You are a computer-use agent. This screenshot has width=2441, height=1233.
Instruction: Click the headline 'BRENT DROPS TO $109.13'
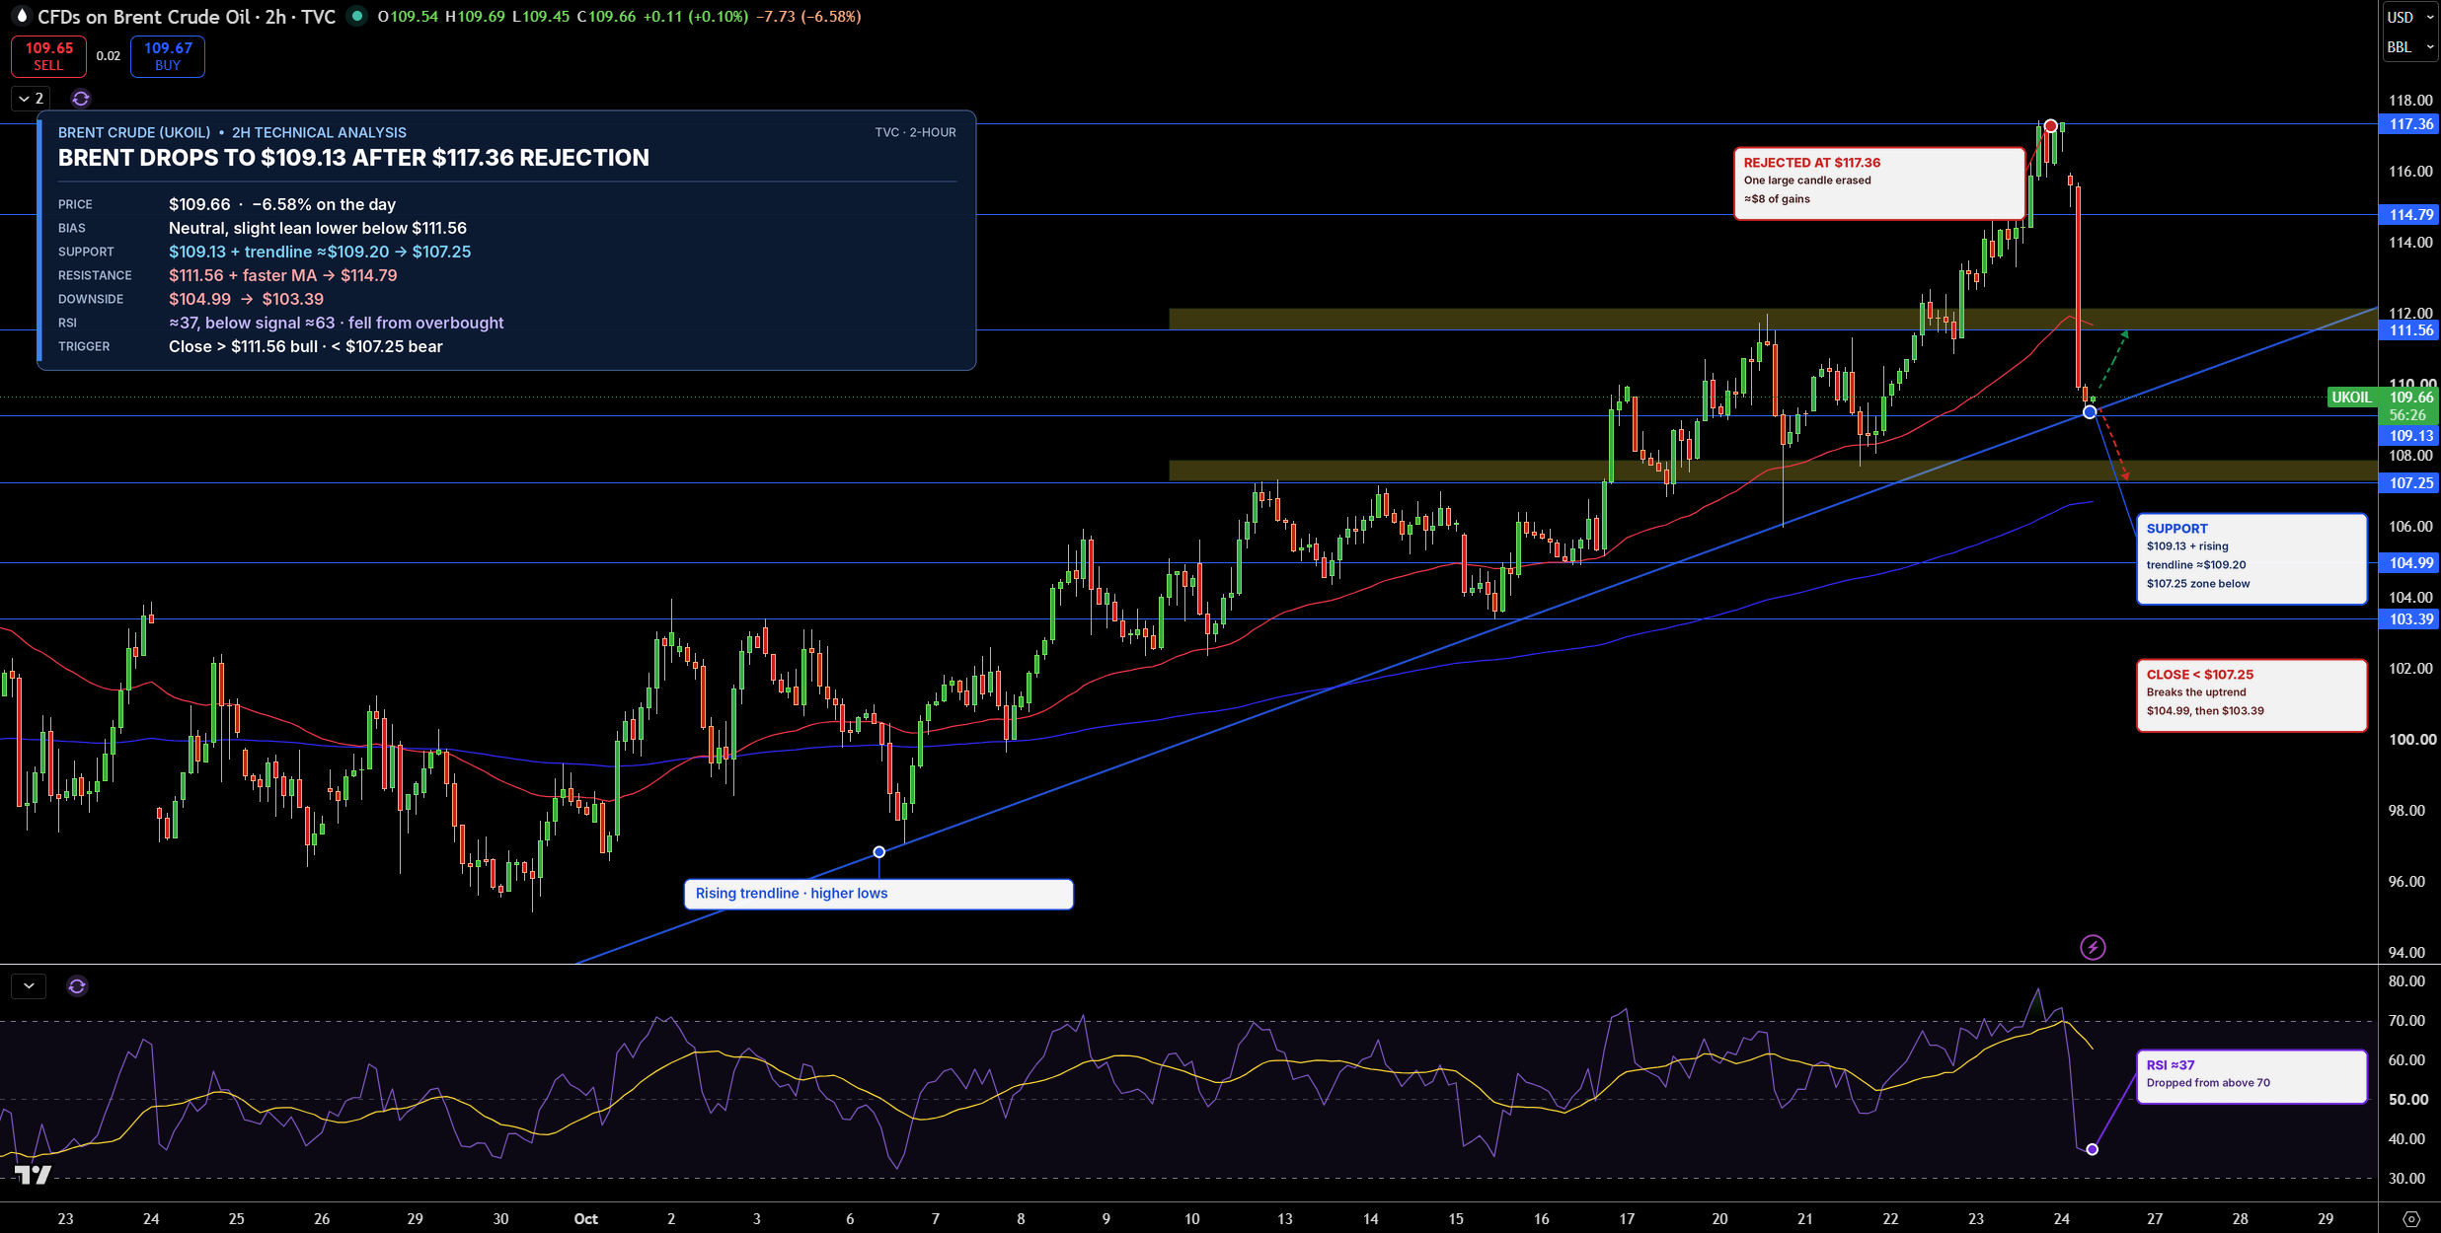tap(353, 159)
